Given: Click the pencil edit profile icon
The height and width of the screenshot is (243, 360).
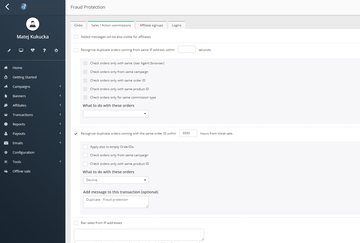Looking at the screenshot, I should [9, 50].
